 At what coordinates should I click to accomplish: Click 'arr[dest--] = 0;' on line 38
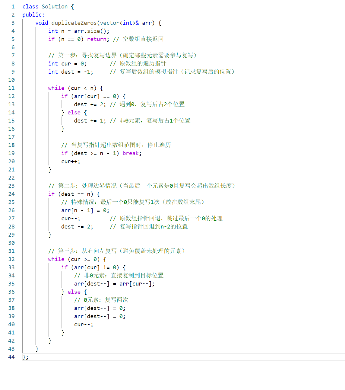click(x=100, y=308)
